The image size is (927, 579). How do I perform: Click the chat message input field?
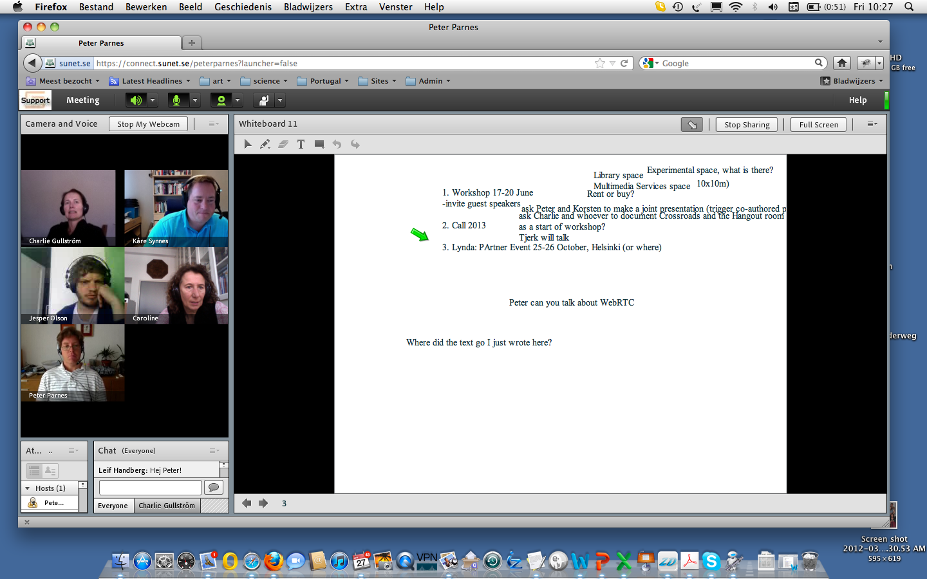pyautogui.click(x=151, y=488)
